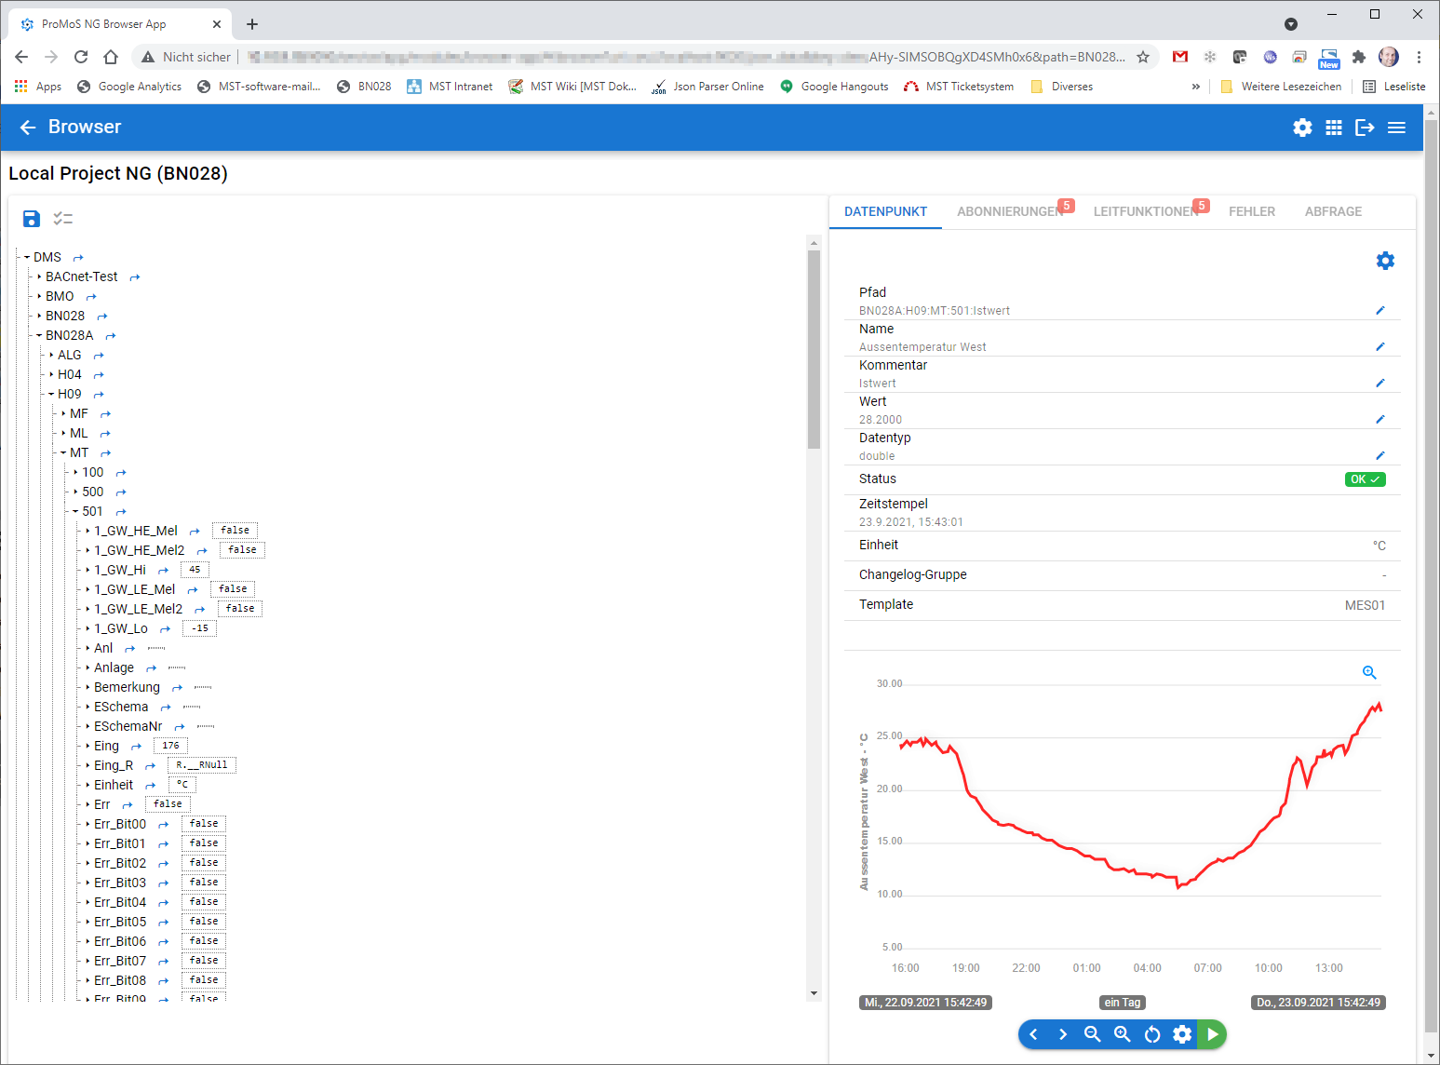Expand the BMO tree node

39,296
